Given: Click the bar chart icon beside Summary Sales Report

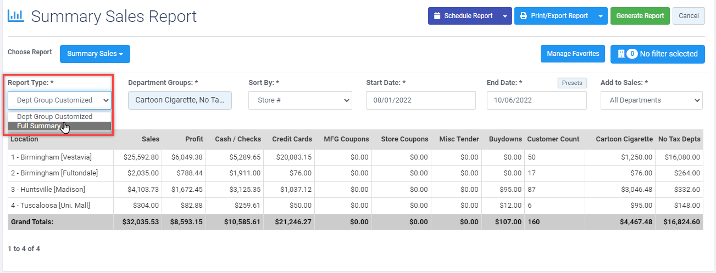Looking at the screenshot, I should tap(15, 16).
